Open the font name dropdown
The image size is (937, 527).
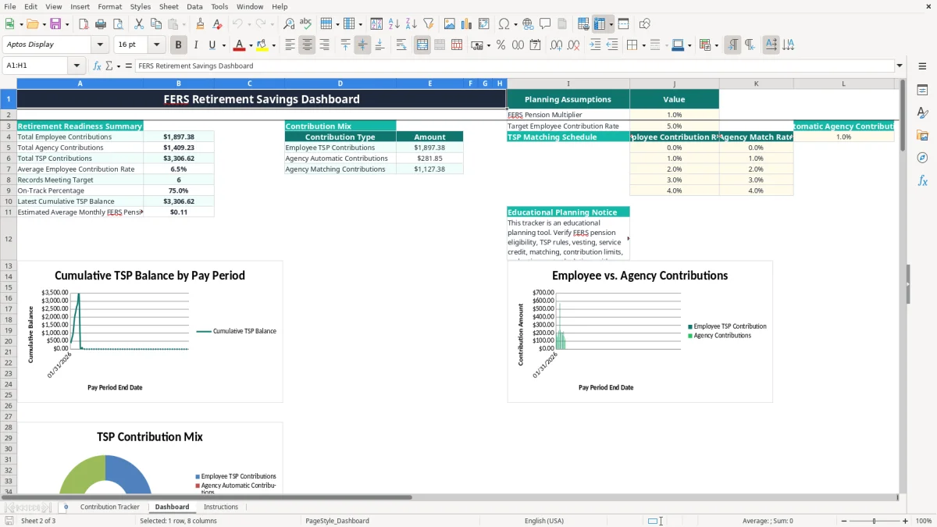point(100,45)
